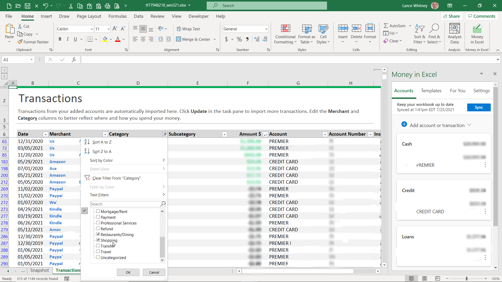The image size is (502, 282).
Task: Open the Formulas ribbon tab
Action: click(x=117, y=16)
